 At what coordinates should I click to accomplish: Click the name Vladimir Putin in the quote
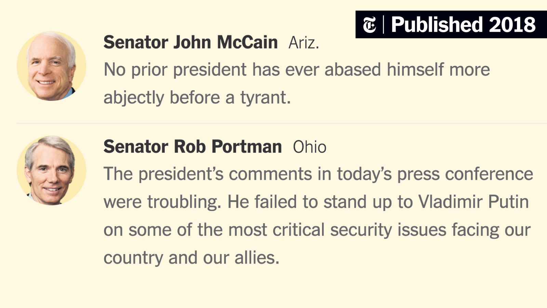[473, 202]
